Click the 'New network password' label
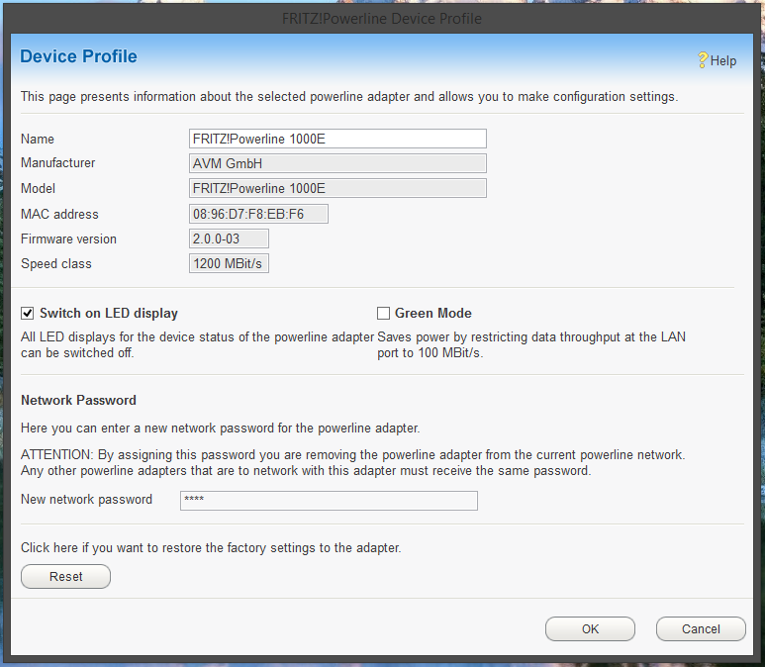Viewport: 765px width, 667px height. [87, 500]
